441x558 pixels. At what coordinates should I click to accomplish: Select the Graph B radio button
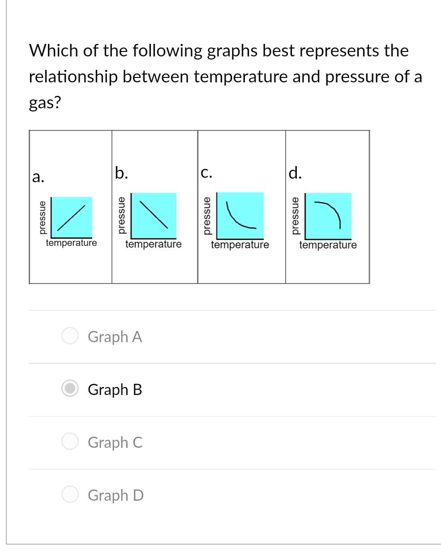(70, 389)
